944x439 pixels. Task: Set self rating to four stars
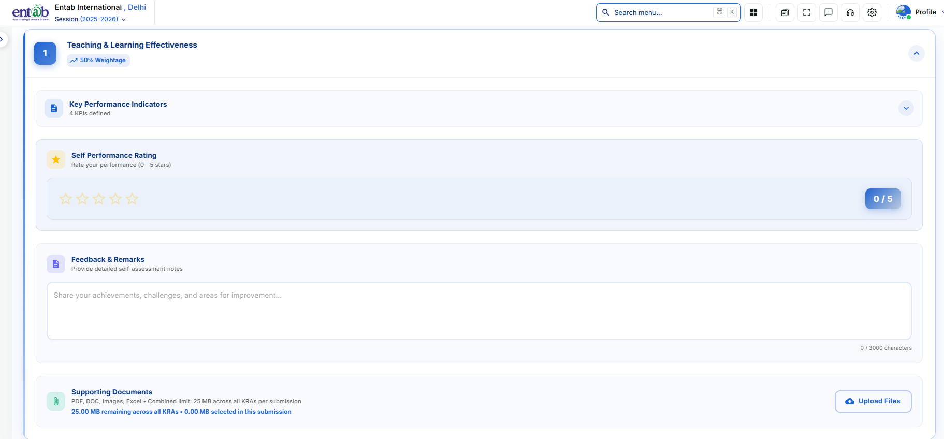115,199
